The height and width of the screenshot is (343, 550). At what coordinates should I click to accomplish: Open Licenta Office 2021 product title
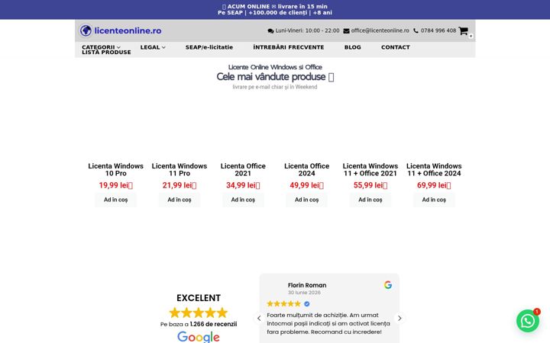click(x=243, y=169)
